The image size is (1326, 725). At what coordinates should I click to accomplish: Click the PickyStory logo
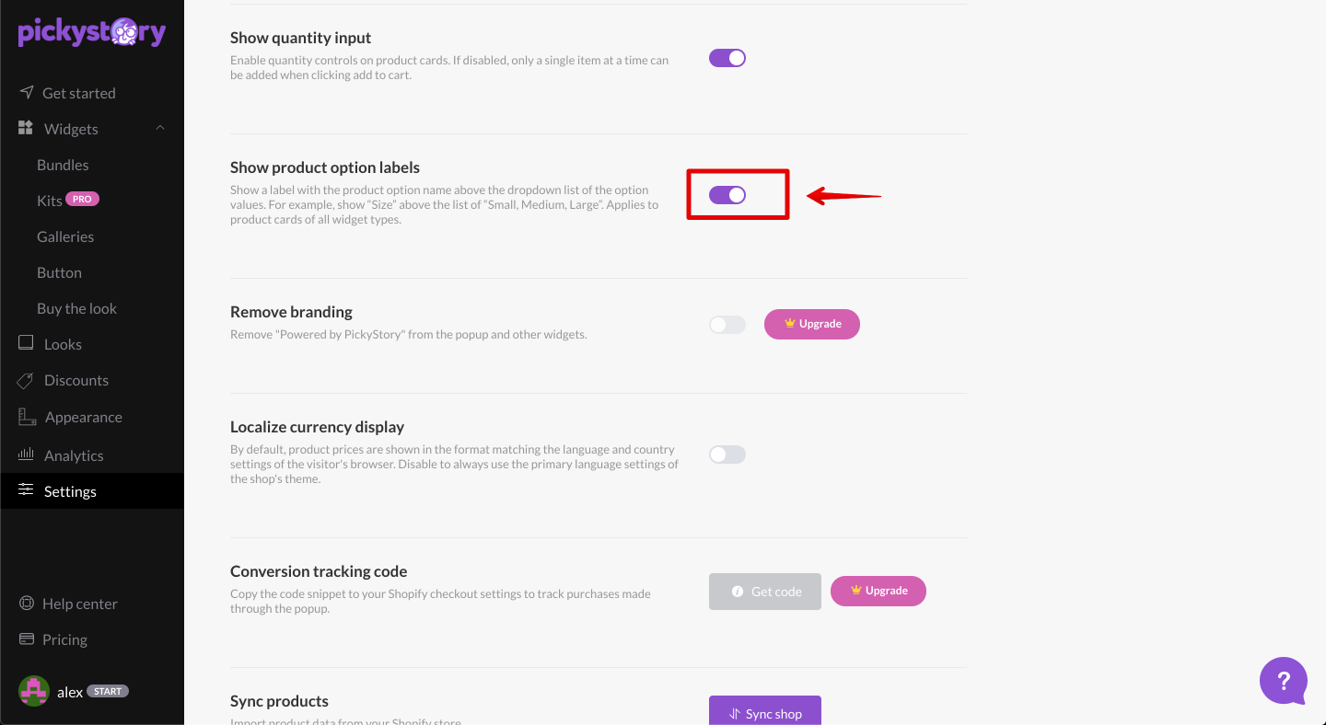tap(92, 32)
